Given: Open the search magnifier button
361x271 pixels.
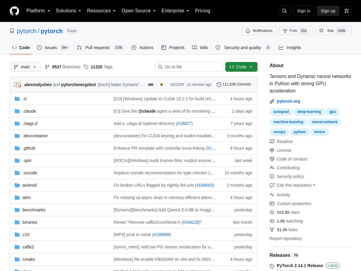Looking at the screenshot, I should pos(285,11).
